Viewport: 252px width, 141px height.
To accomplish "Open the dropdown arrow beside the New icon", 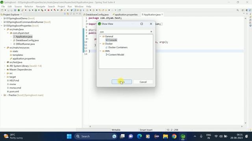I will coord(5,10).
